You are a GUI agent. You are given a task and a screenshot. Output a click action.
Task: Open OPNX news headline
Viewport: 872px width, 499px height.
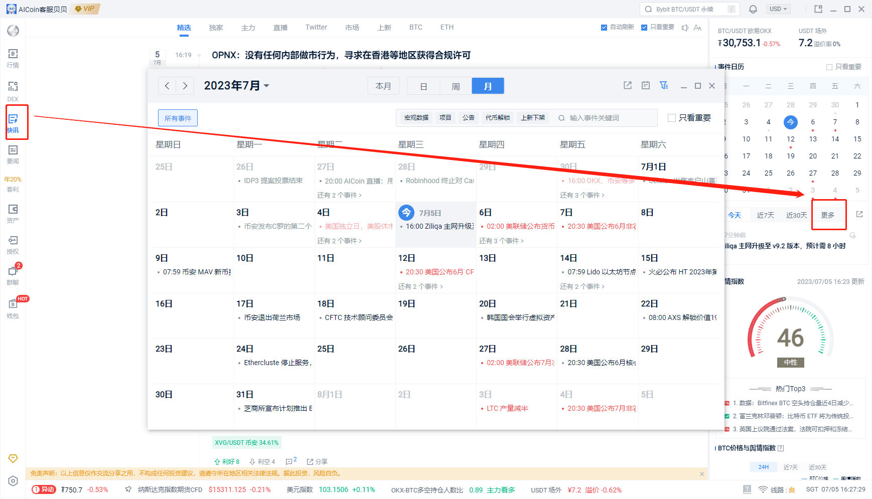(x=341, y=55)
